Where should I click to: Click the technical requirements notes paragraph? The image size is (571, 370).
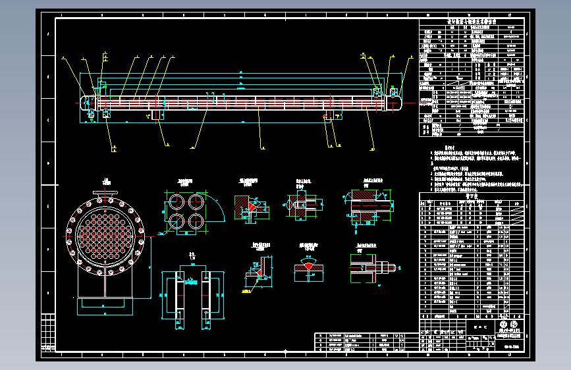coord(476,169)
